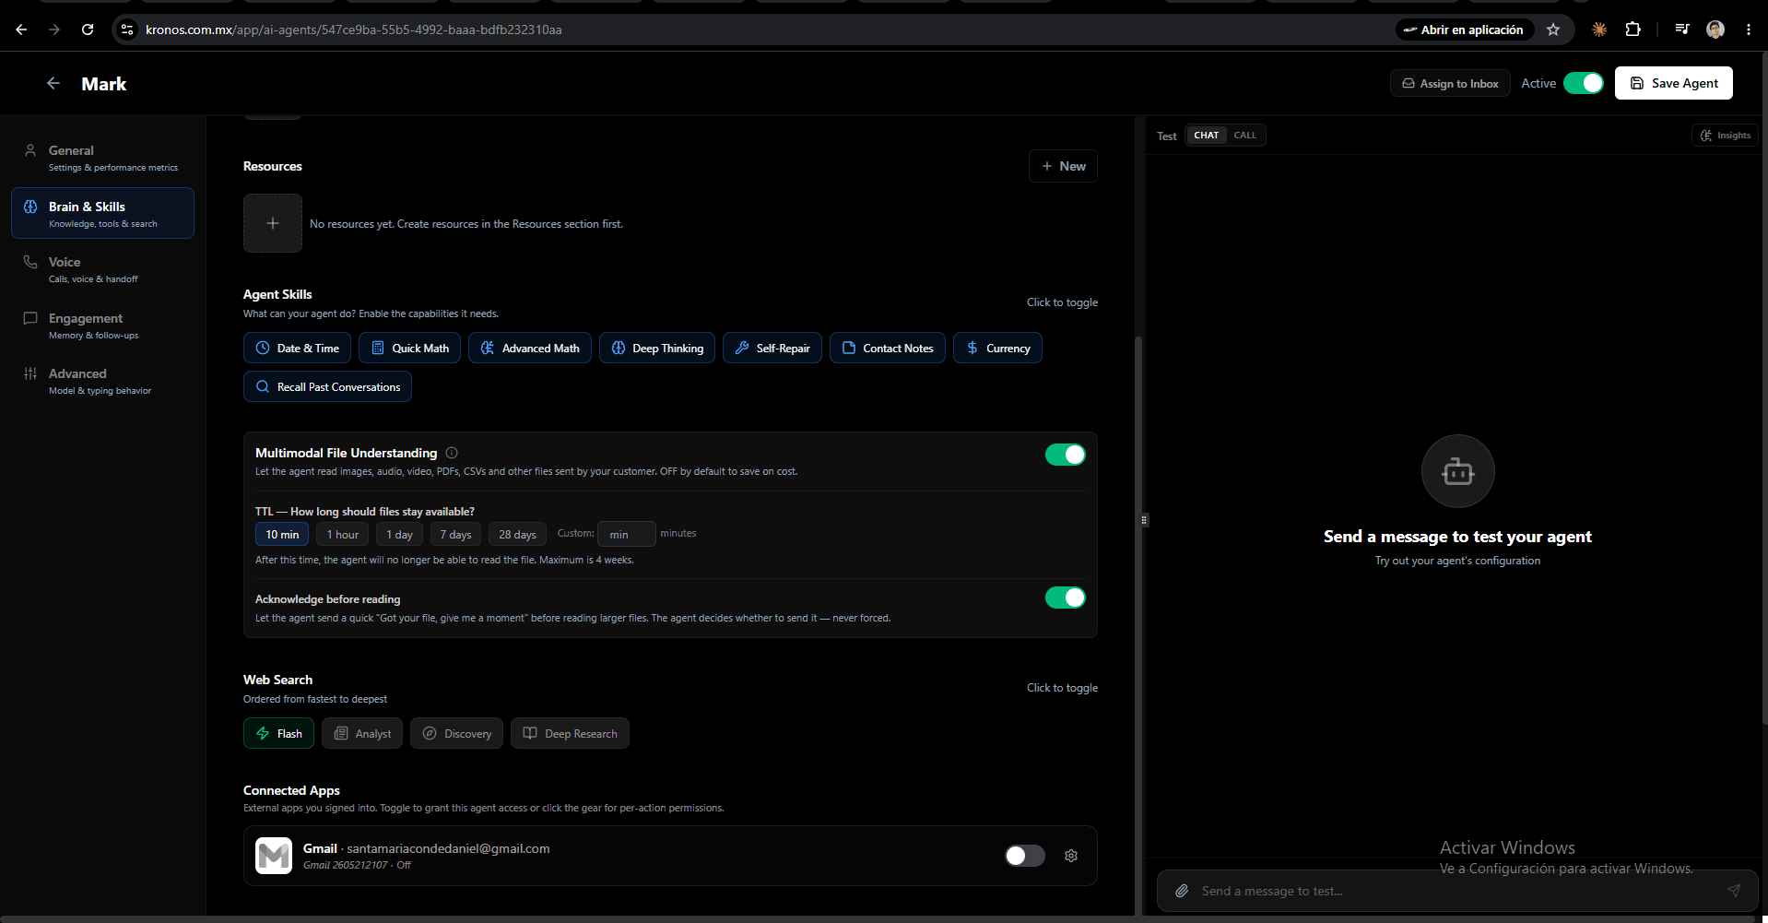1768x923 pixels.
Task: Click the info icon next to Multimodal File Understanding
Action: point(452,453)
